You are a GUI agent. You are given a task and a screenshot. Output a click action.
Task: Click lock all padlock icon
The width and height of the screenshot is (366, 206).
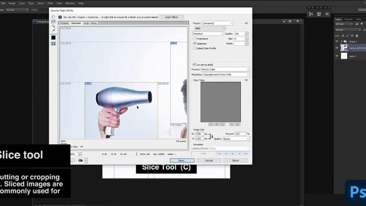pos(357,35)
